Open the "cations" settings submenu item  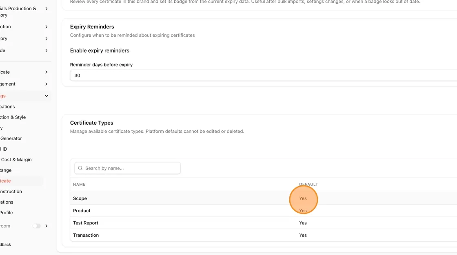point(7,107)
